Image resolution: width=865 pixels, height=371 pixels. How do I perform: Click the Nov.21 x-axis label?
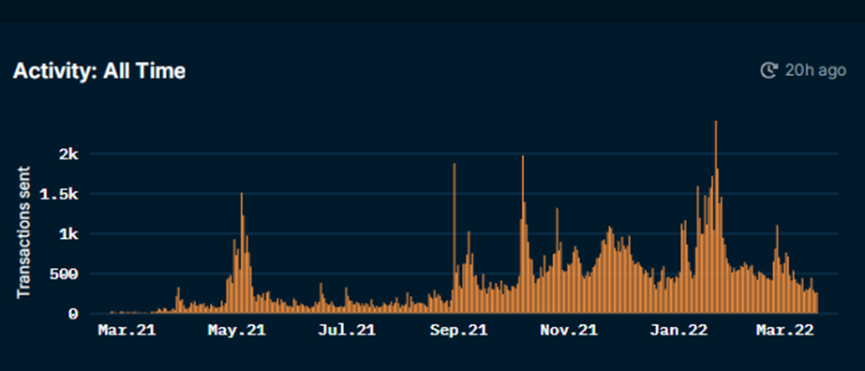(x=569, y=330)
